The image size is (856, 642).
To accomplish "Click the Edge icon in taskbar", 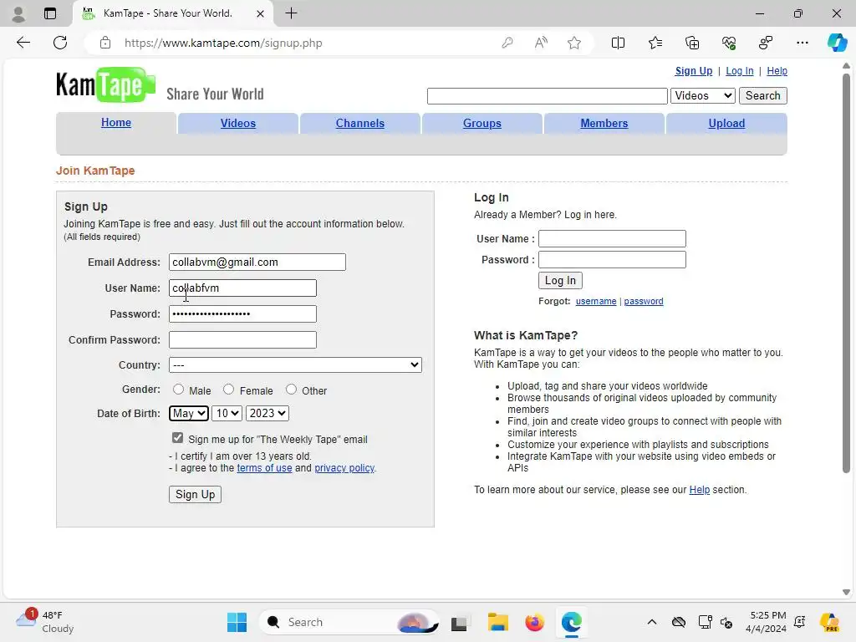I will [x=571, y=622].
